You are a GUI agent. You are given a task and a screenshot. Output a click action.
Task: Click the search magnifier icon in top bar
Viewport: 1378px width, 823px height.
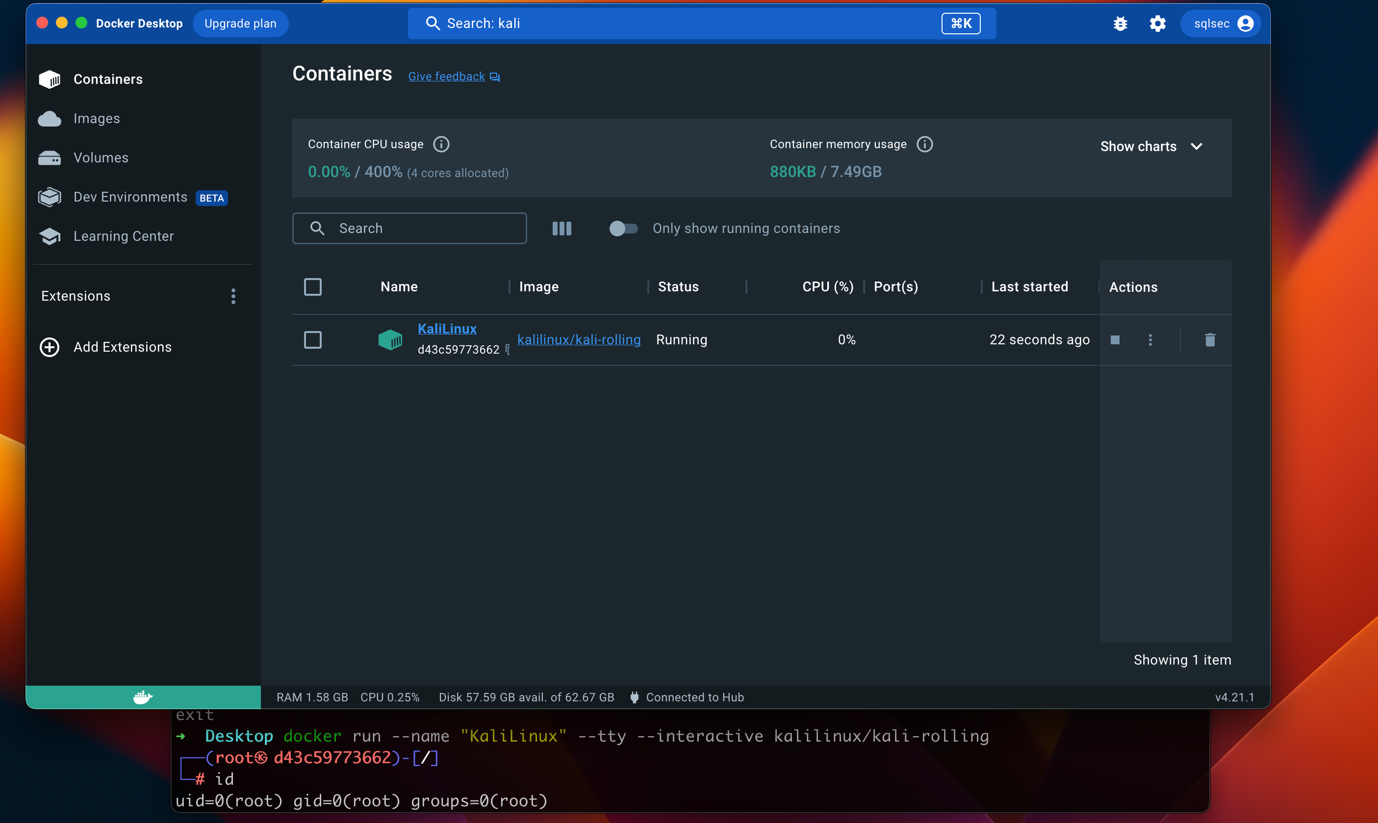433,23
